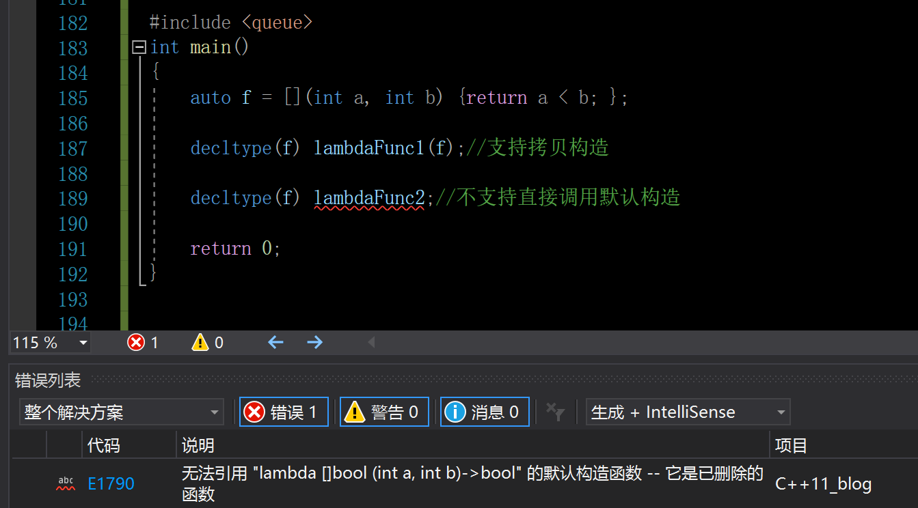Click the C++11_blog project cell
This screenshot has width=918, height=508.
824,484
